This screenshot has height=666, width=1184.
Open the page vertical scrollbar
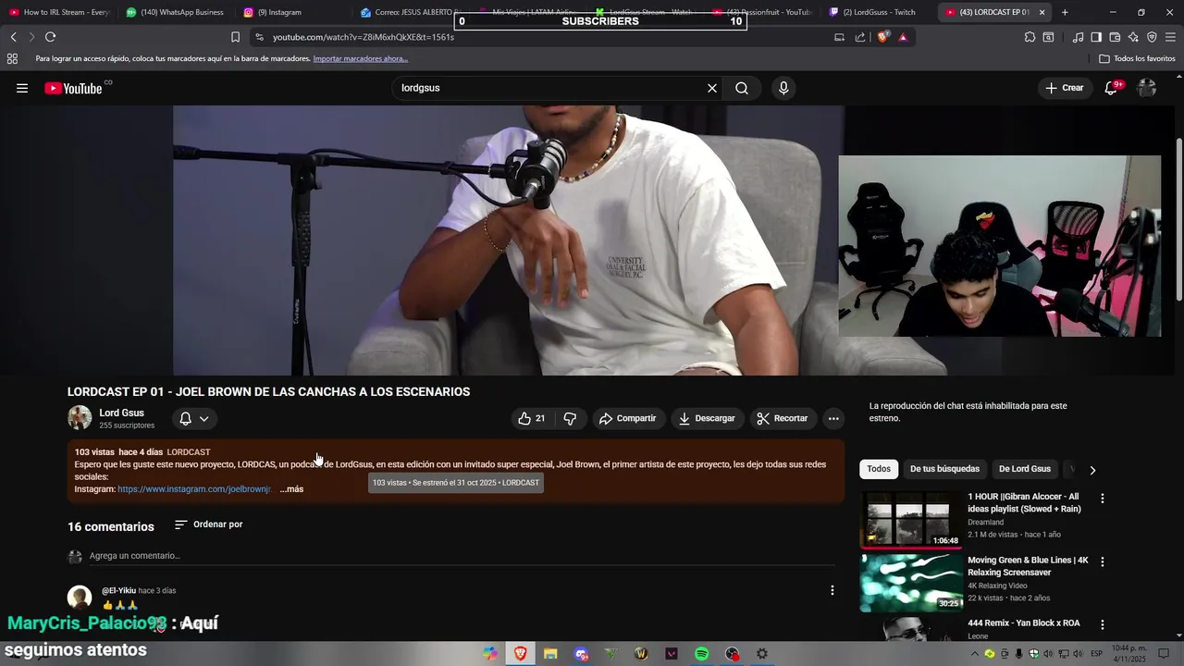click(1179, 219)
